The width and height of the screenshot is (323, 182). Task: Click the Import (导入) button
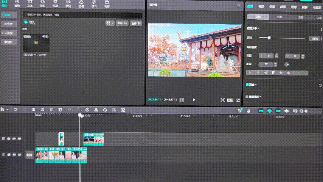pyautogui.click(x=30, y=22)
